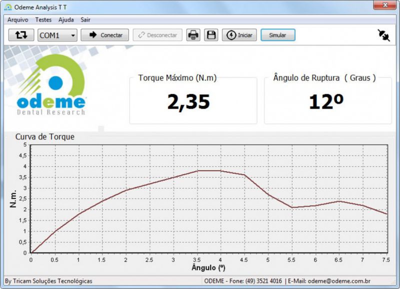Select the Ajuda menu
400x289 pixels.
(66, 20)
